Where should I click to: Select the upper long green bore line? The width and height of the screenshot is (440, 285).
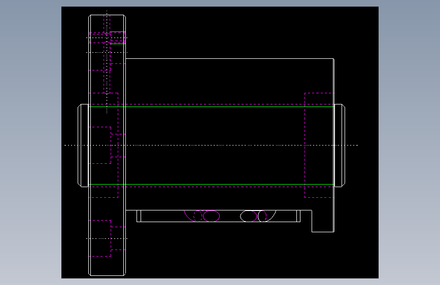pos(211,107)
